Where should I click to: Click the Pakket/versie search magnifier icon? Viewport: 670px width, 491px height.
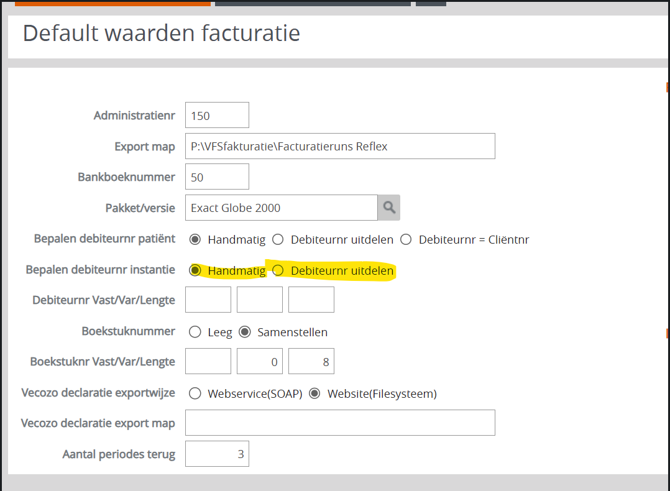[x=389, y=208]
